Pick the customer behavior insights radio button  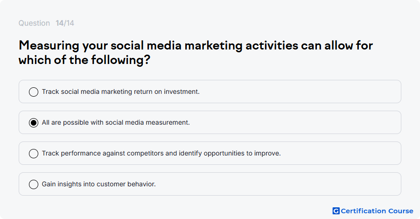(34, 184)
